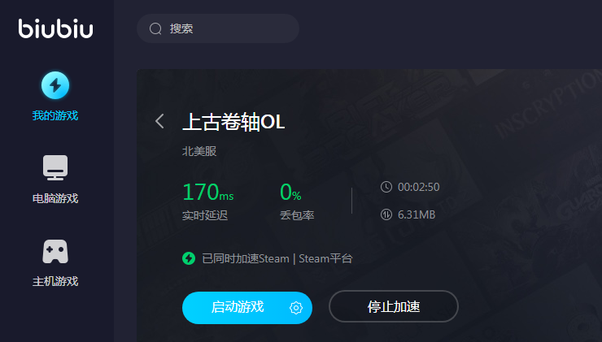The image size is (602, 342).
Task: Select the PC games monitor icon
Action: click(55, 167)
